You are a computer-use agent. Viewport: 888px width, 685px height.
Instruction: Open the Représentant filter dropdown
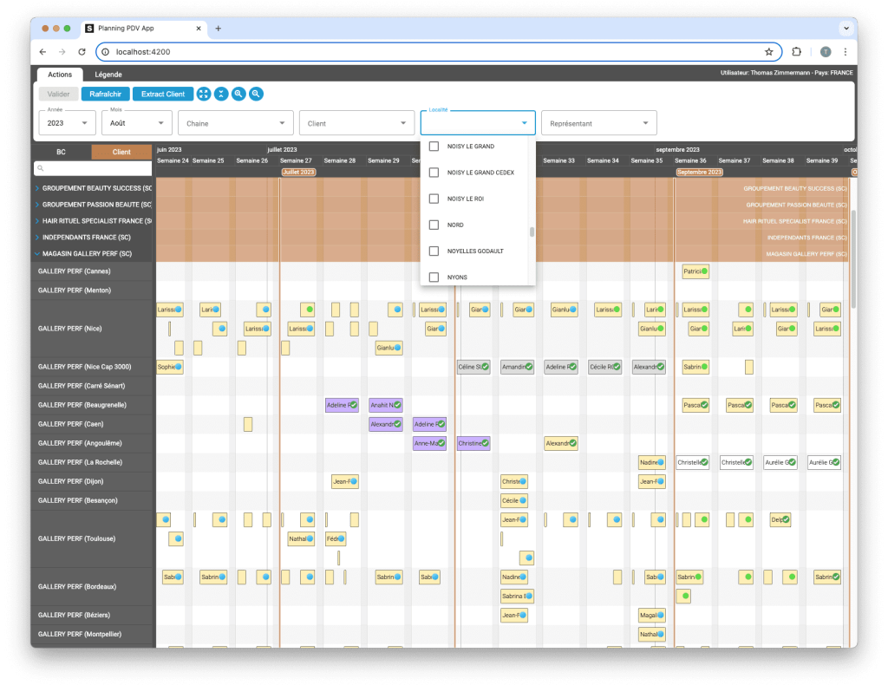point(599,123)
